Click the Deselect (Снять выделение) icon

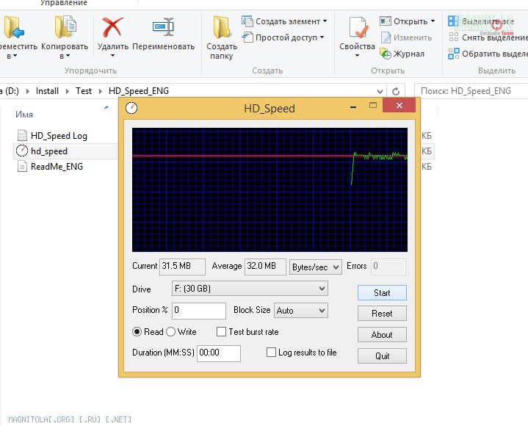click(x=453, y=37)
